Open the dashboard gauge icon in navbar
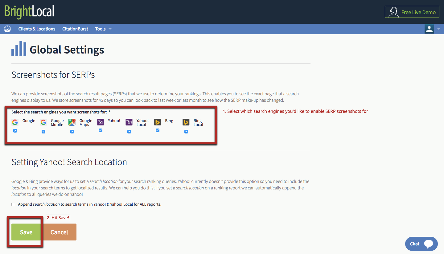 (7, 29)
